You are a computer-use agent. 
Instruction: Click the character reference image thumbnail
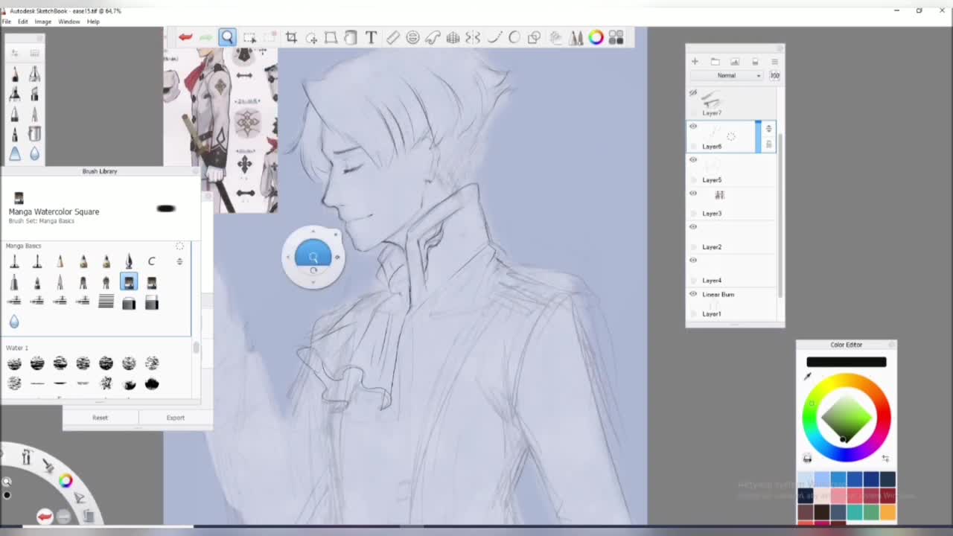point(220,130)
